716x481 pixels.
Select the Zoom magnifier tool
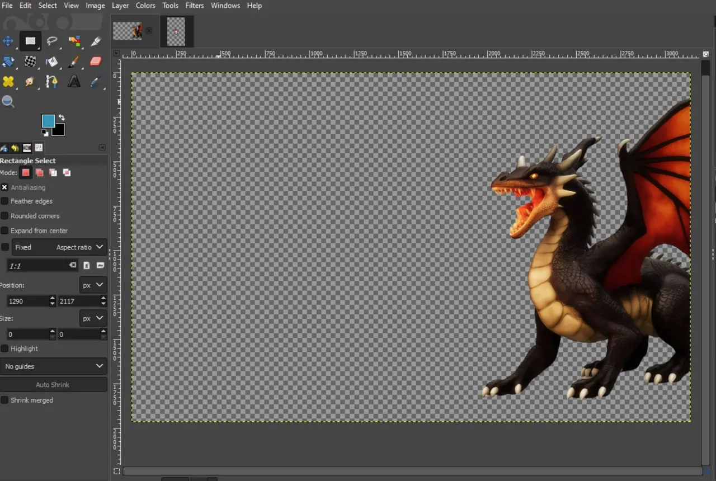pos(8,102)
